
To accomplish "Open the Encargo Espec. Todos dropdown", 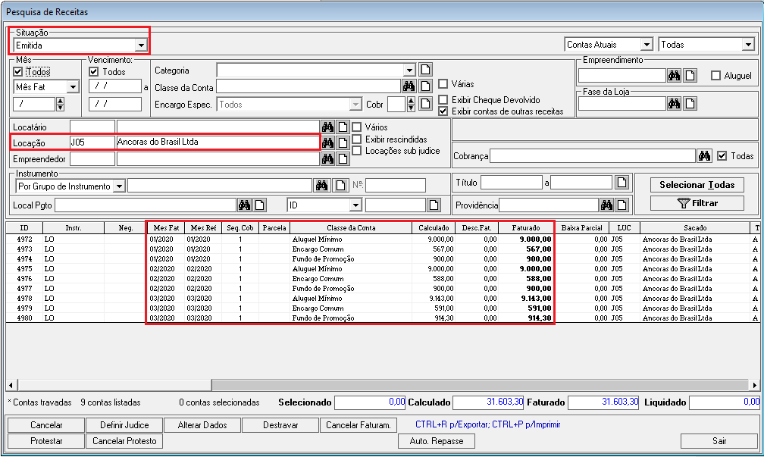I will (x=355, y=105).
